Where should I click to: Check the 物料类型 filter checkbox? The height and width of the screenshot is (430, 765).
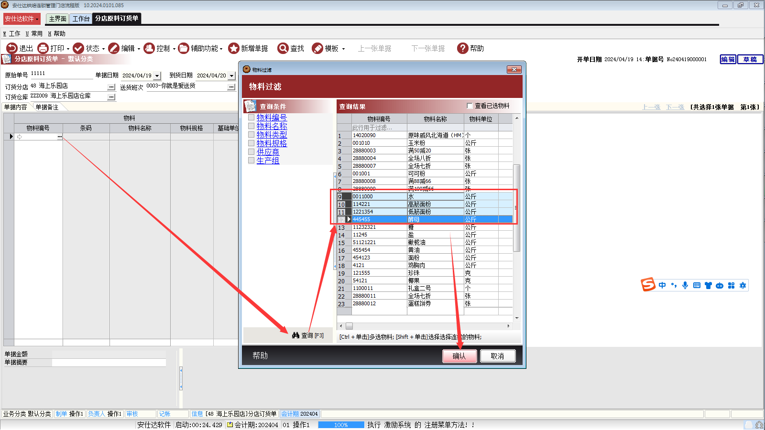251,135
